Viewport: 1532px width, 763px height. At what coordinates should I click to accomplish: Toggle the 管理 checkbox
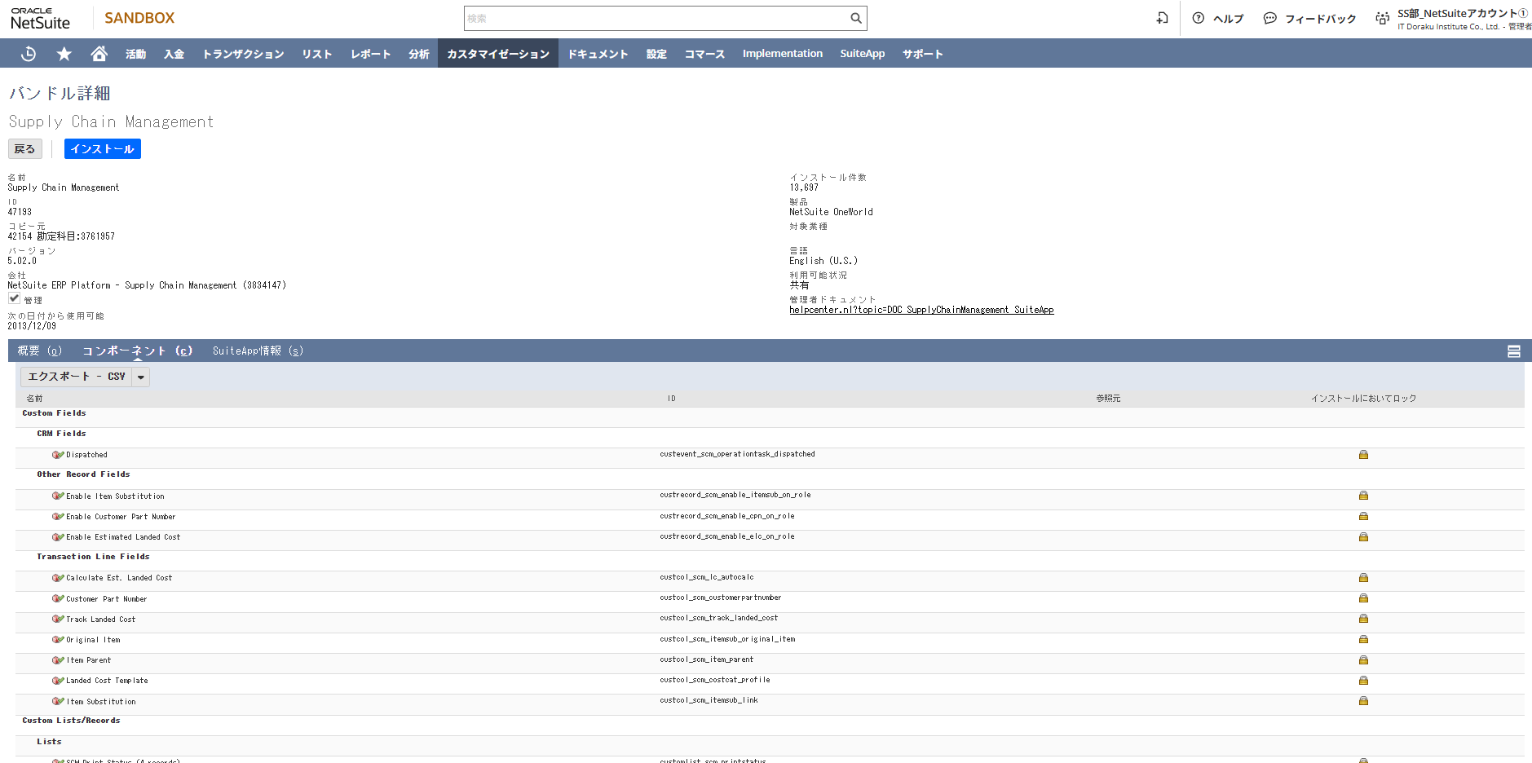coord(14,298)
